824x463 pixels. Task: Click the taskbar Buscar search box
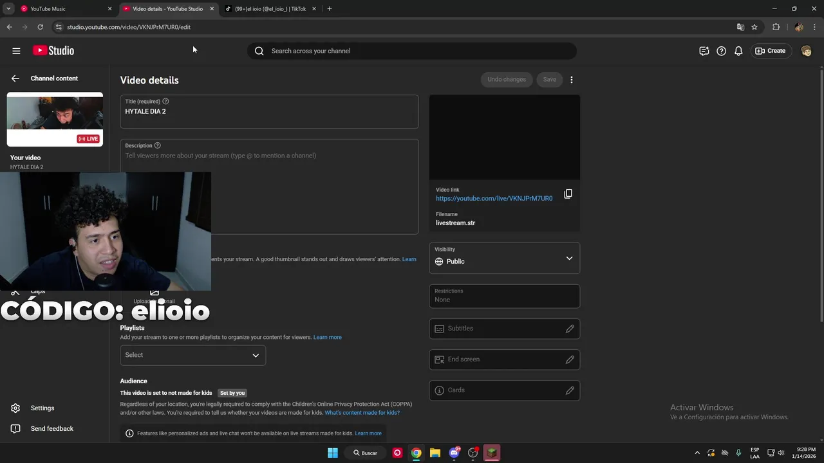(366, 453)
